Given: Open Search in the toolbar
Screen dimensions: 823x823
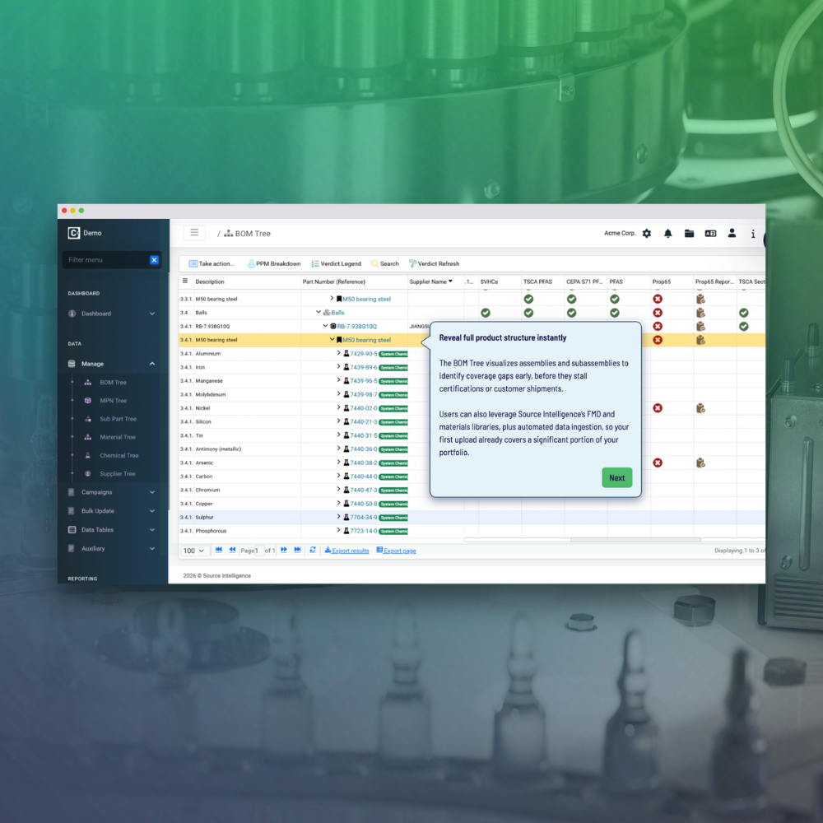Looking at the screenshot, I should coord(384,263).
